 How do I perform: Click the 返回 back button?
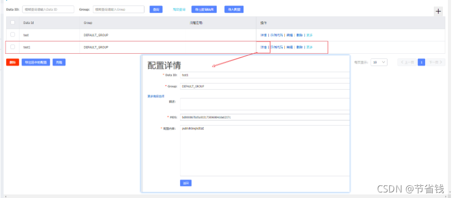pos(186,183)
